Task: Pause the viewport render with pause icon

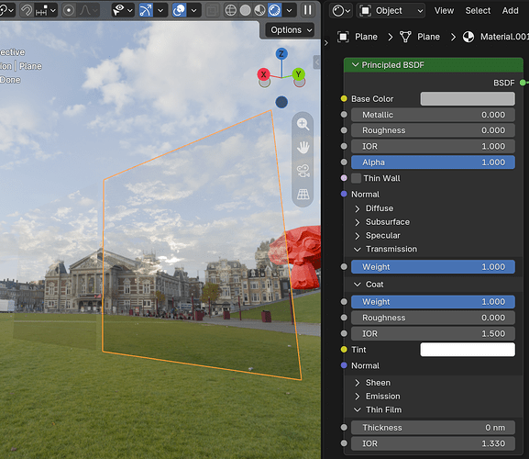Action: [x=308, y=10]
